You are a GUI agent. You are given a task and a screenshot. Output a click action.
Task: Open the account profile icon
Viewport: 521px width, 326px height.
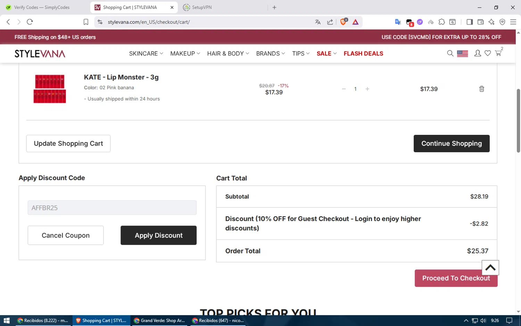478,53
